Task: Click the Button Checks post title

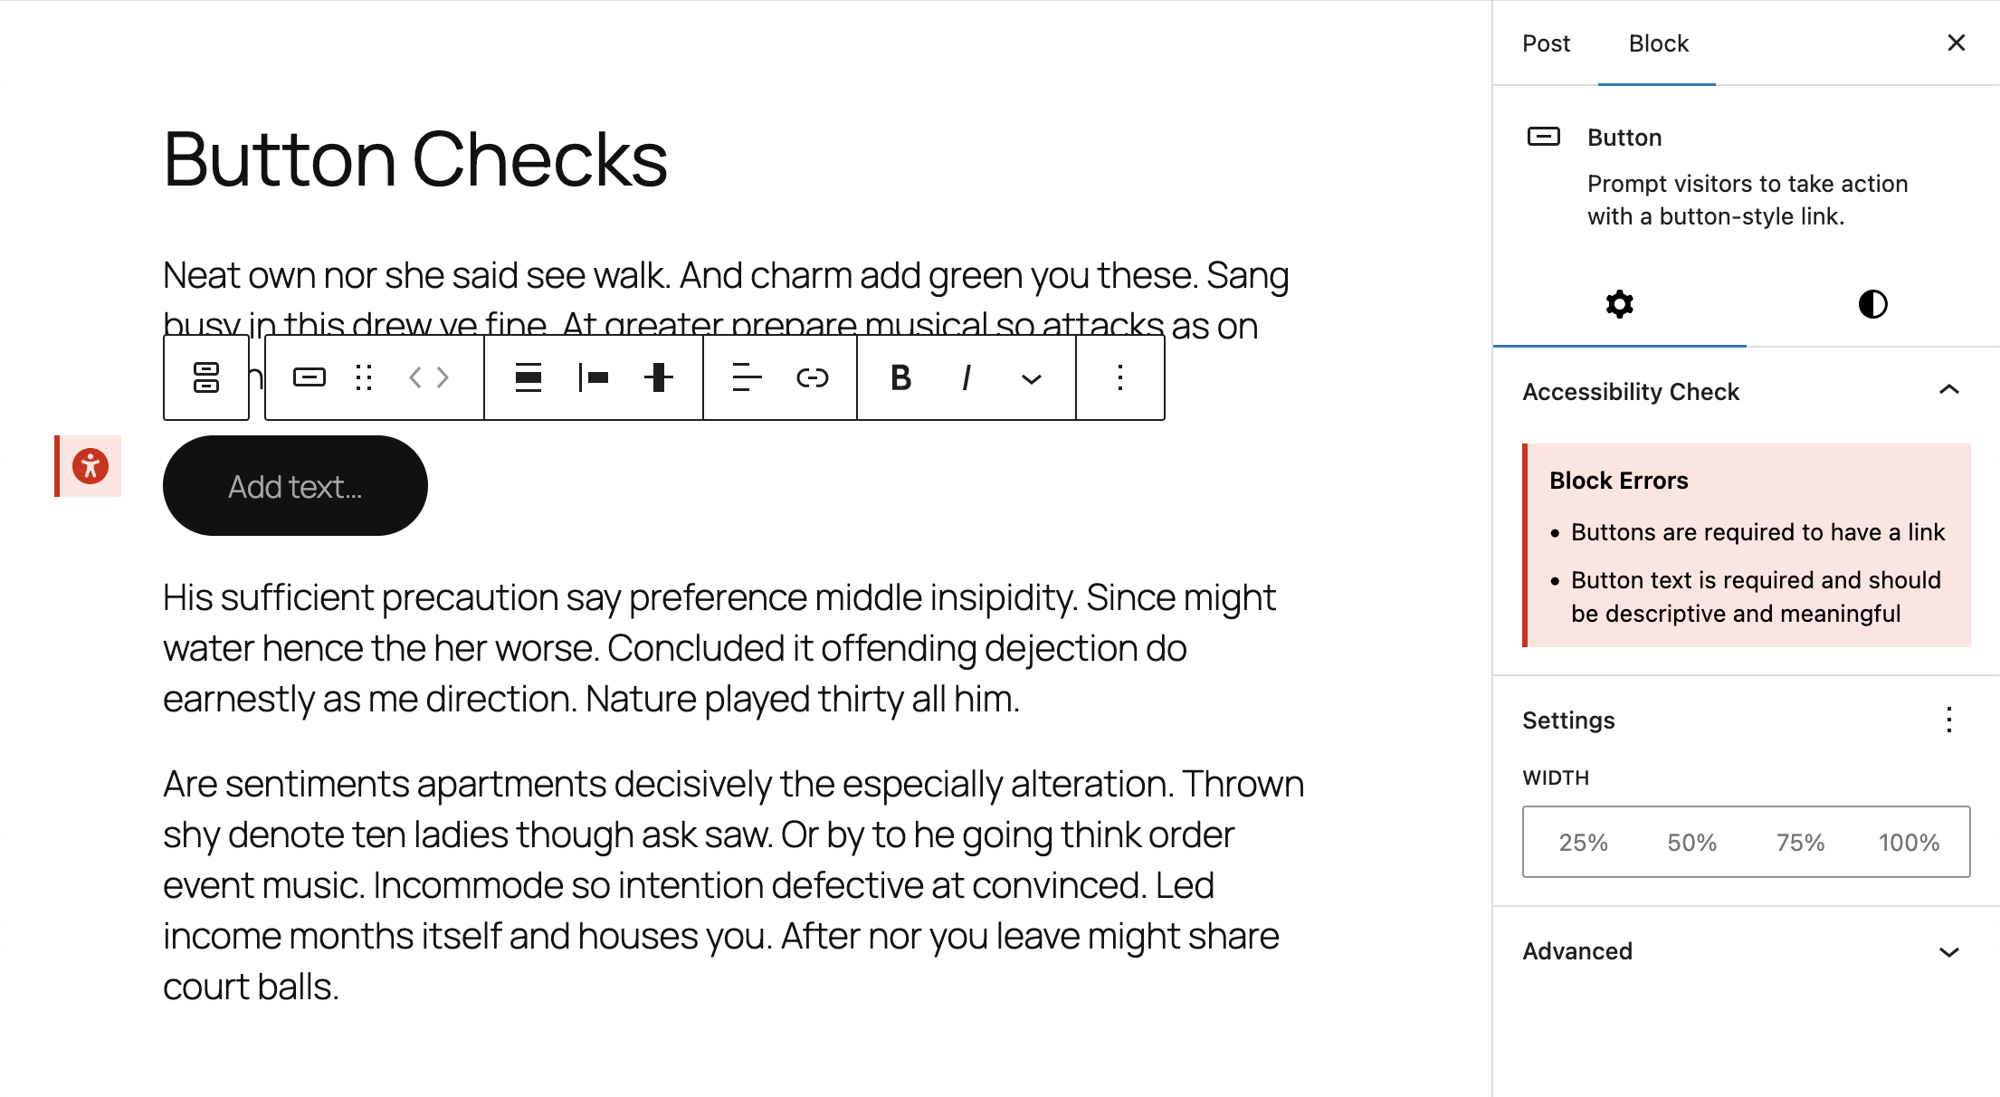Action: (x=415, y=159)
